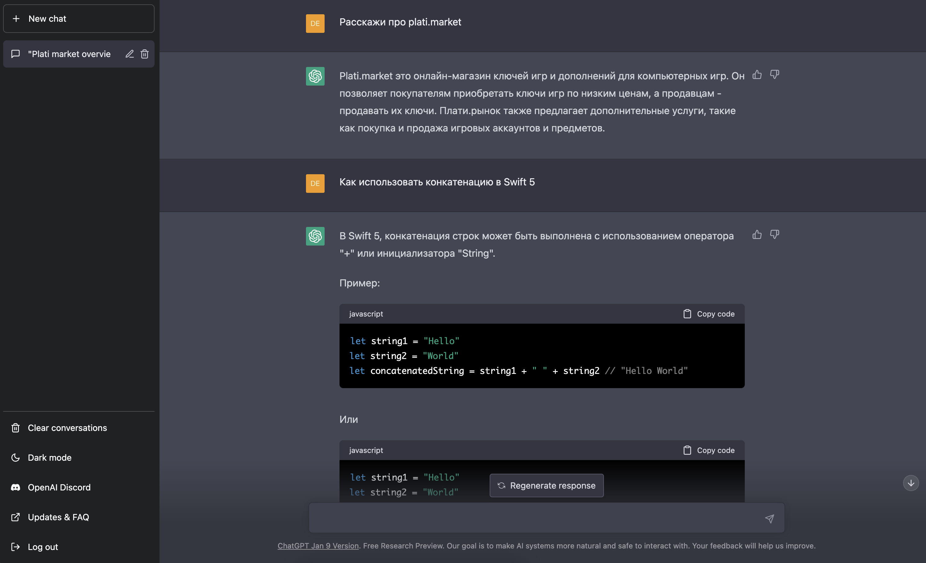Click the Copy code button in first code block
Viewport: 926px width, 563px height.
point(708,313)
